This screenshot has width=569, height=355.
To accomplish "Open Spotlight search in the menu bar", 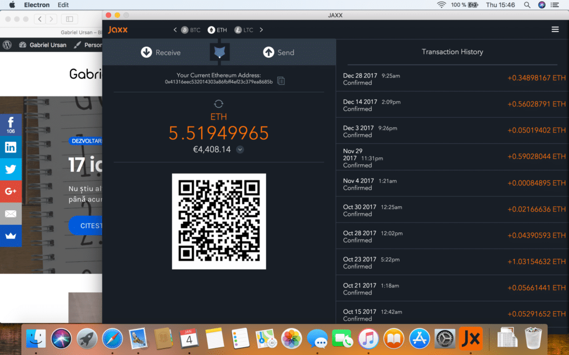I will [x=527, y=4].
